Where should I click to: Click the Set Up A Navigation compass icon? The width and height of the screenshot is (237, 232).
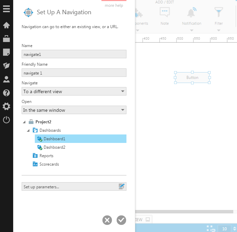(x=28, y=13)
